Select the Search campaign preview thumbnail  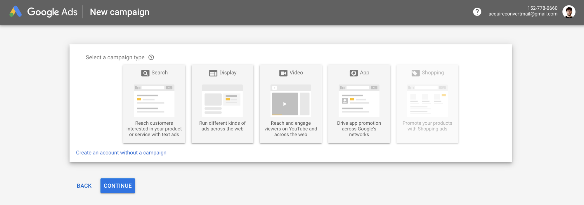[154, 100]
